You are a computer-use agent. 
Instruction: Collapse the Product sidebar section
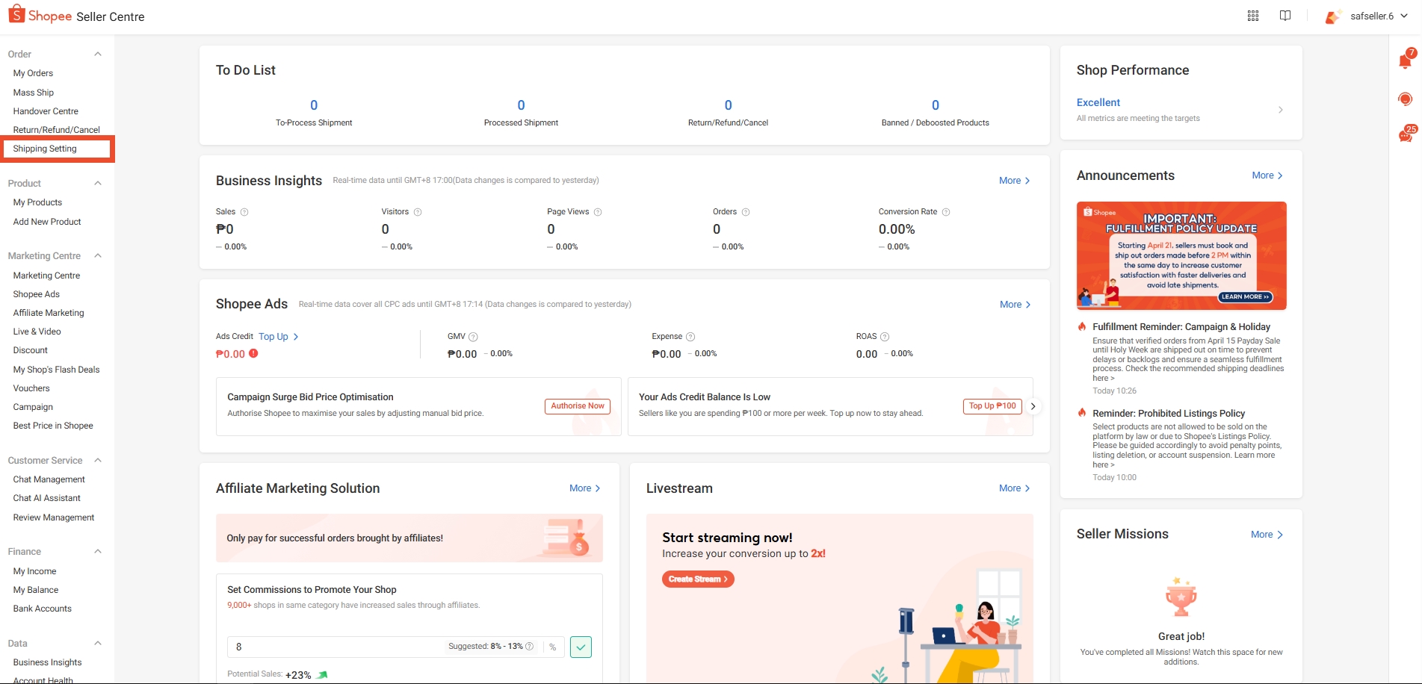click(x=98, y=183)
